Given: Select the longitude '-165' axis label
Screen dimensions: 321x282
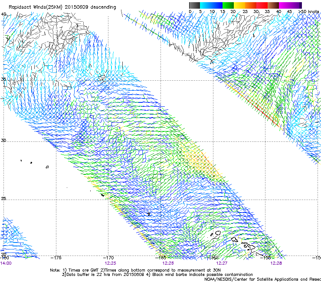Looking at the screenshot, I should pos(161,258).
